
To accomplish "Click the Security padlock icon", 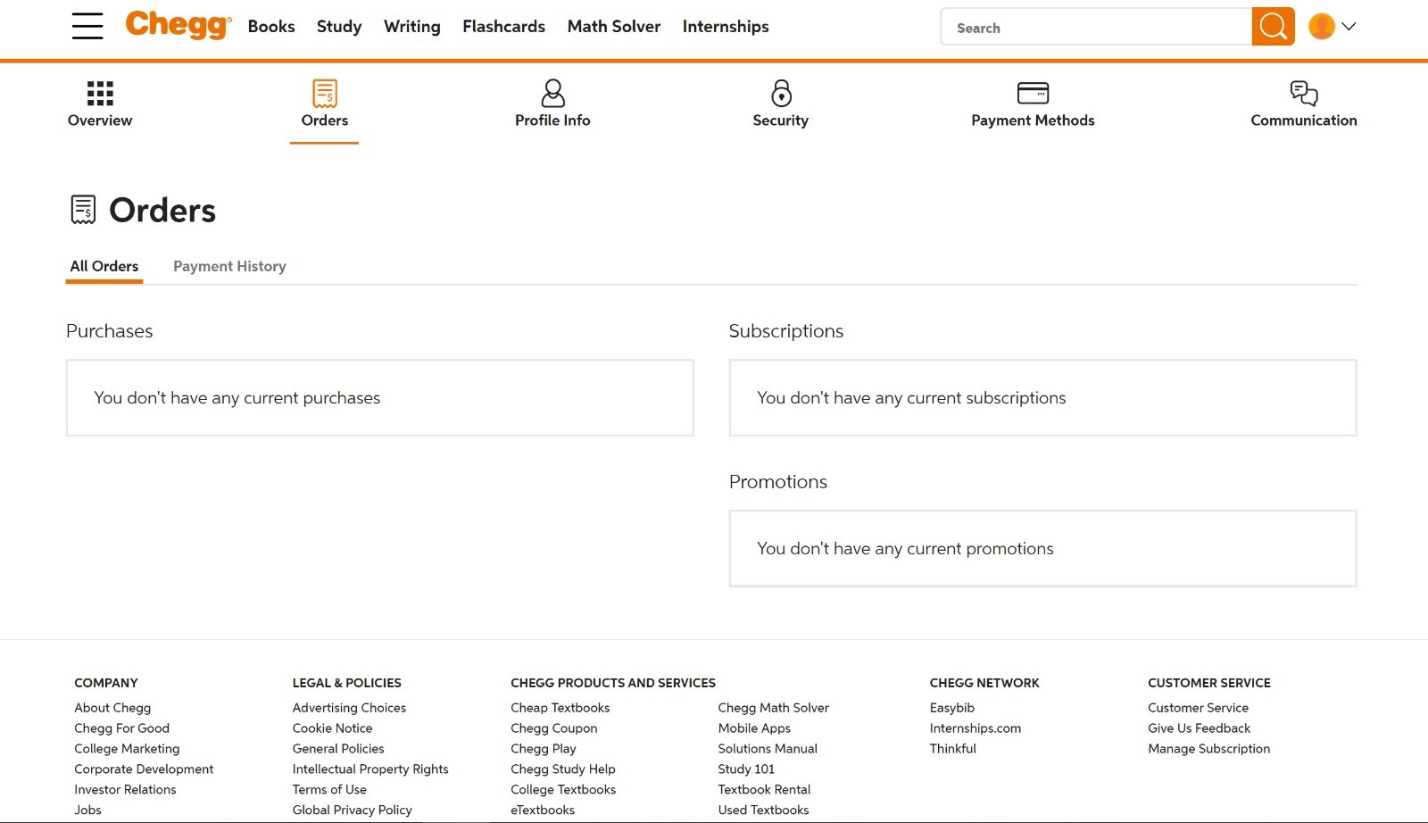I will tap(781, 93).
